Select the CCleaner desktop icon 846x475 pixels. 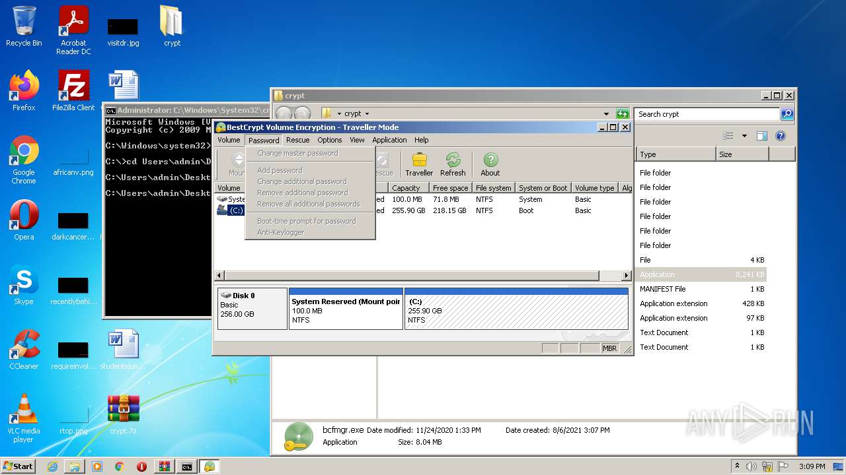click(x=24, y=350)
